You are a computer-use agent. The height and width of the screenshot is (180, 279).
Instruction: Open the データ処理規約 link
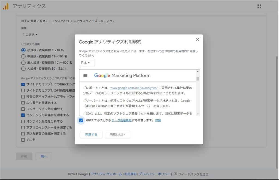point(122,120)
